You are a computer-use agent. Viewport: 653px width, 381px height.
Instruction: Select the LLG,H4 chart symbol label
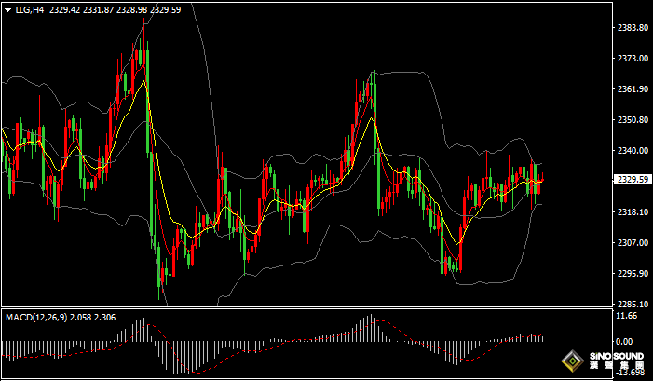click(30, 10)
